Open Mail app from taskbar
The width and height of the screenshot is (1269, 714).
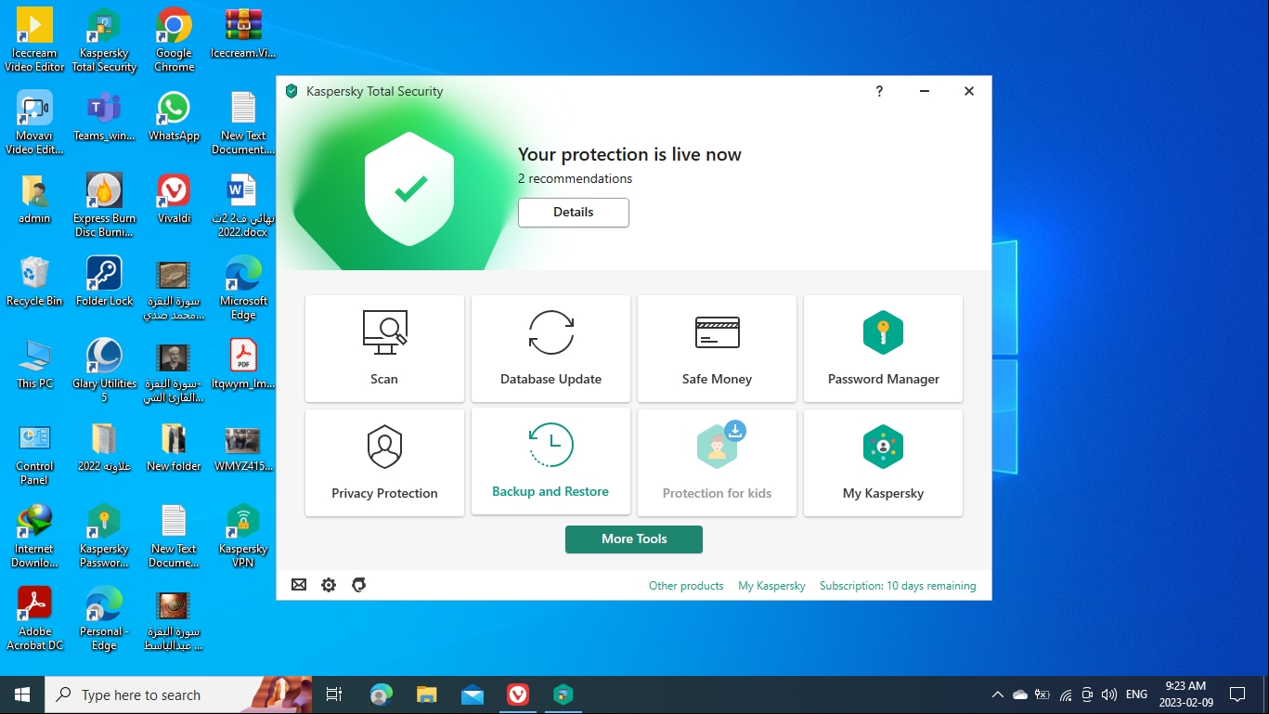(x=473, y=695)
